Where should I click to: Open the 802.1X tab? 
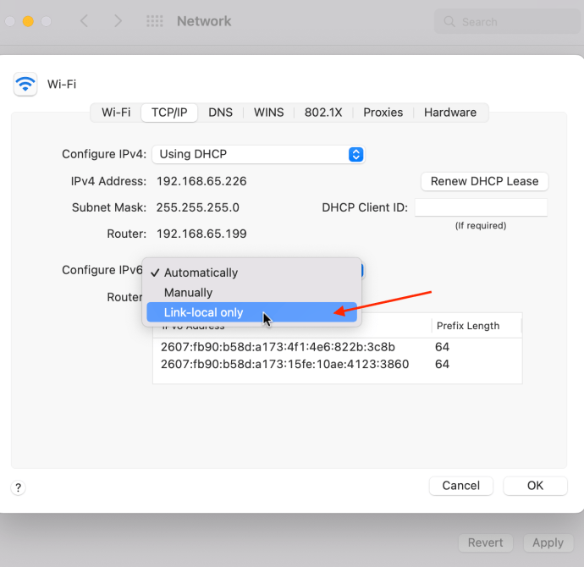tap(323, 113)
